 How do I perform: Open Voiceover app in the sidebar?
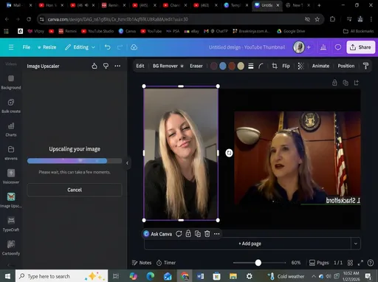(x=11, y=176)
